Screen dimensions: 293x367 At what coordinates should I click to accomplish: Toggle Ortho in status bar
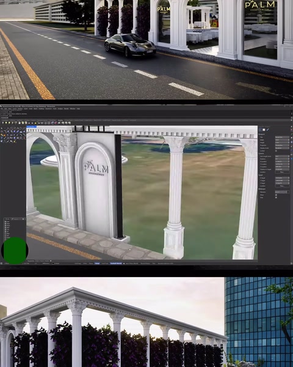tap(85, 264)
